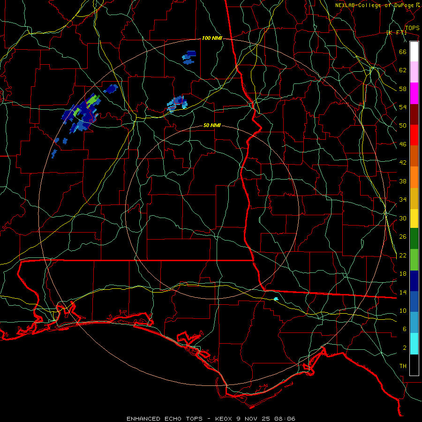The height and width of the screenshot is (422, 422).
Task: Click the gold legend swatch
Action: coord(414,198)
